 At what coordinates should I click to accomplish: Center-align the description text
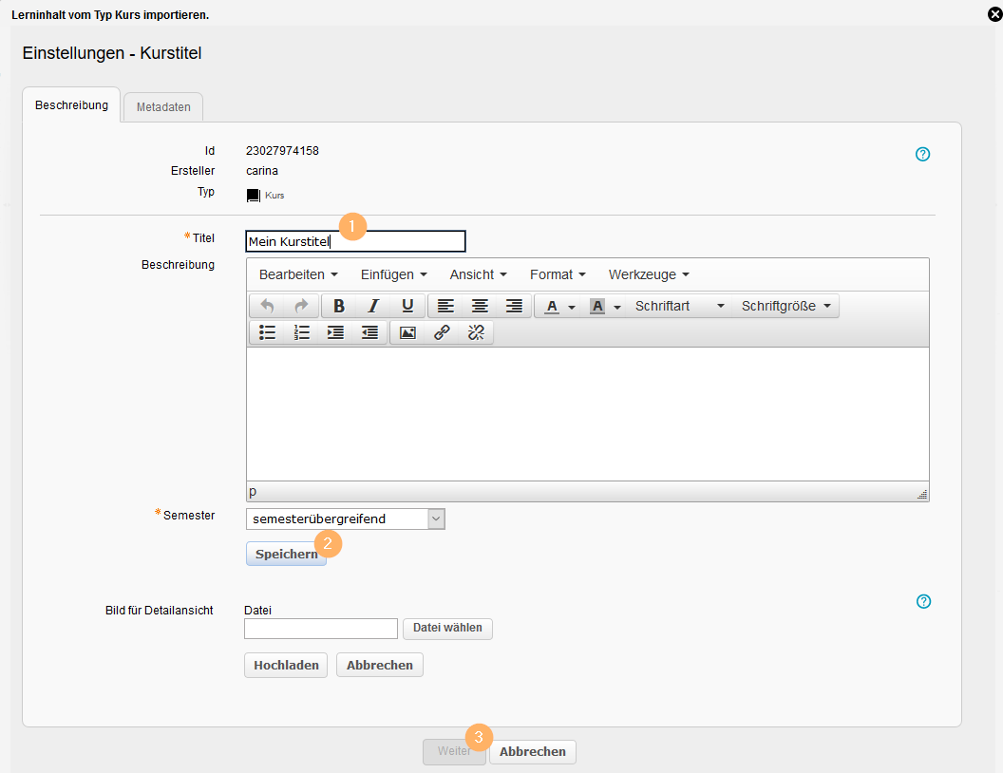point(480,306)
